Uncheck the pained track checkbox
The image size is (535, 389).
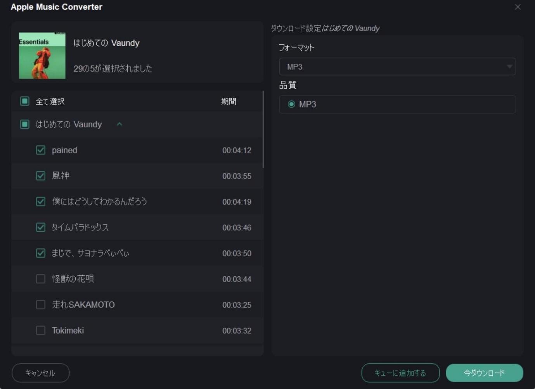coord(41,150)
